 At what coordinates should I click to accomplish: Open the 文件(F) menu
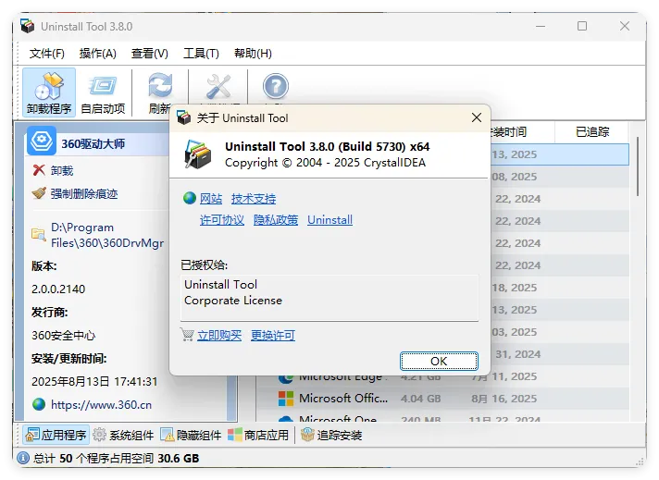pyautogui.click(x=46, y=54)
